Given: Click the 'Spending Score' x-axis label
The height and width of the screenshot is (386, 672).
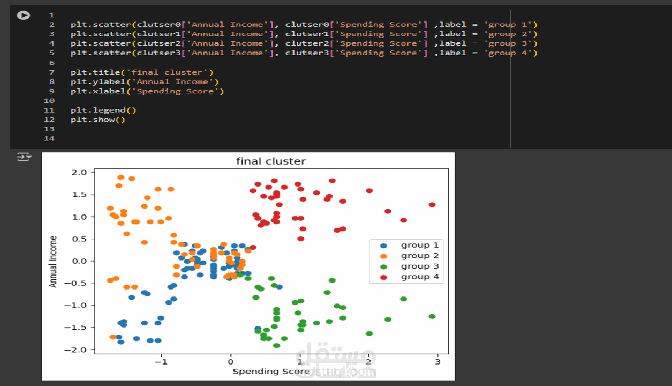Looking at the screenshot, I should coord(271,371).
